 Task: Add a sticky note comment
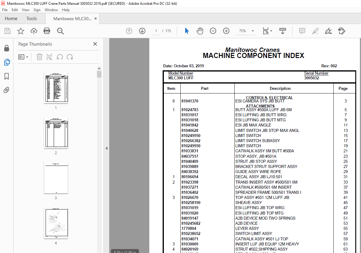click(x=302, y=31)
